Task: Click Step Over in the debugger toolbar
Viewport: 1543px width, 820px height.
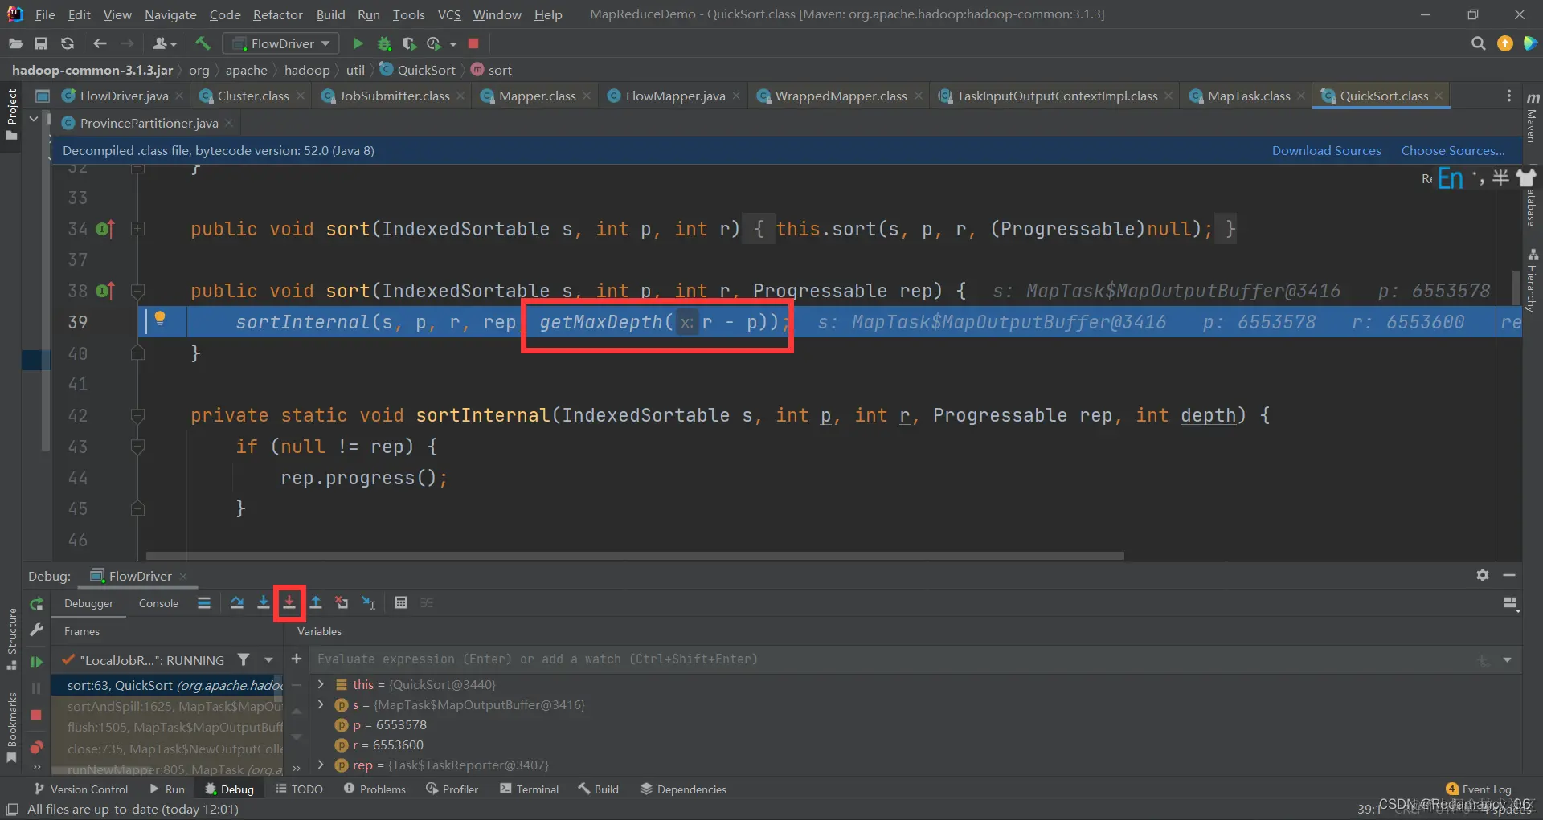Action: pyautogui.click(x=237, y=602)
